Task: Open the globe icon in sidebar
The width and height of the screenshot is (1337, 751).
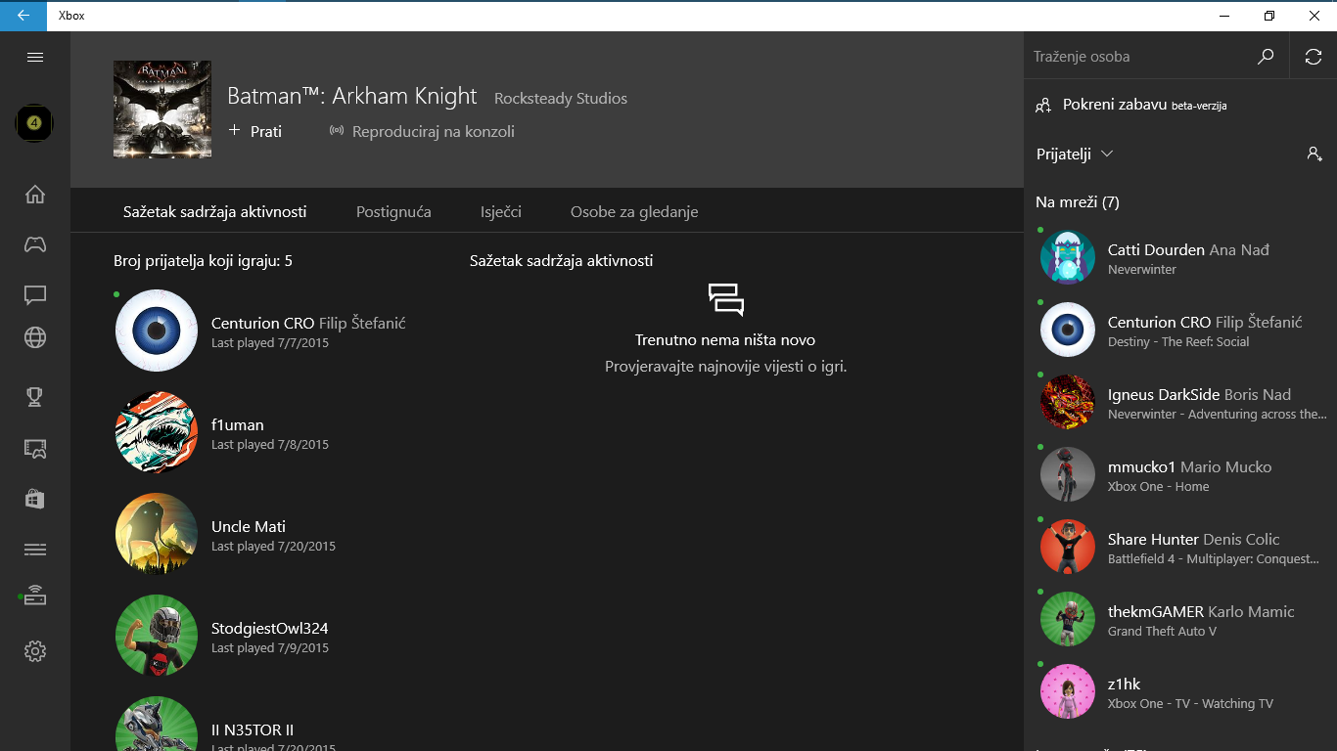Action: pyautogui.click(x=35, y=337)
